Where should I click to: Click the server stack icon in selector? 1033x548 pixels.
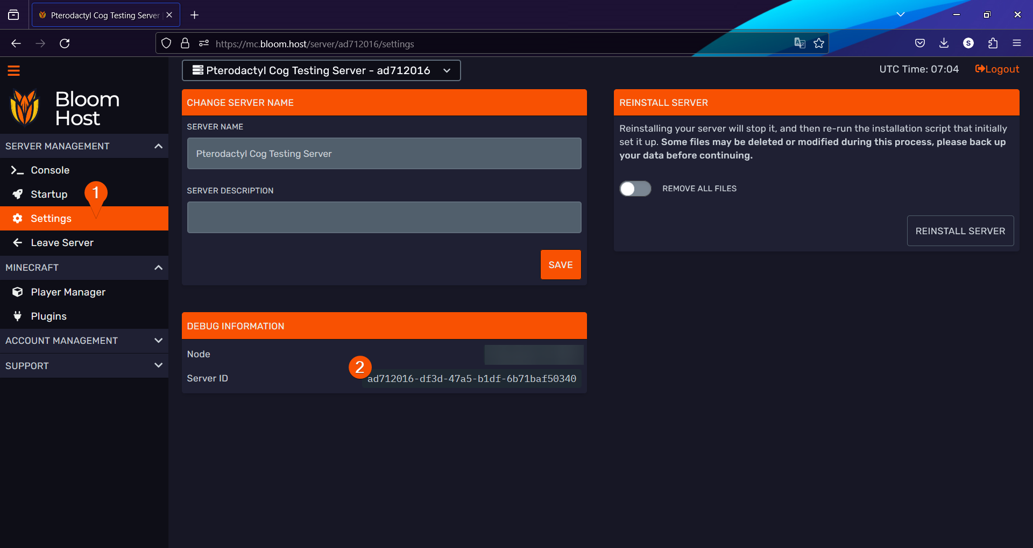tap(198, 70)
